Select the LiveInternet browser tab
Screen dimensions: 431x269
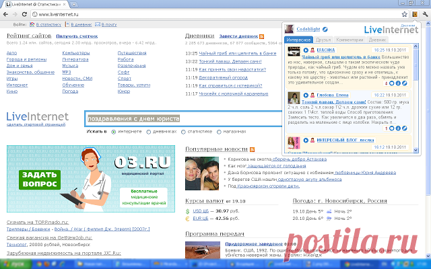pos(36,5)
